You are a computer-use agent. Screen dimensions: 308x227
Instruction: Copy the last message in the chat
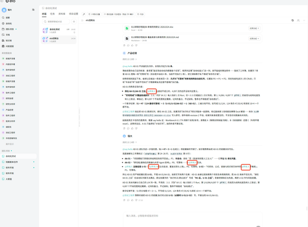click(x=124, y=200)
